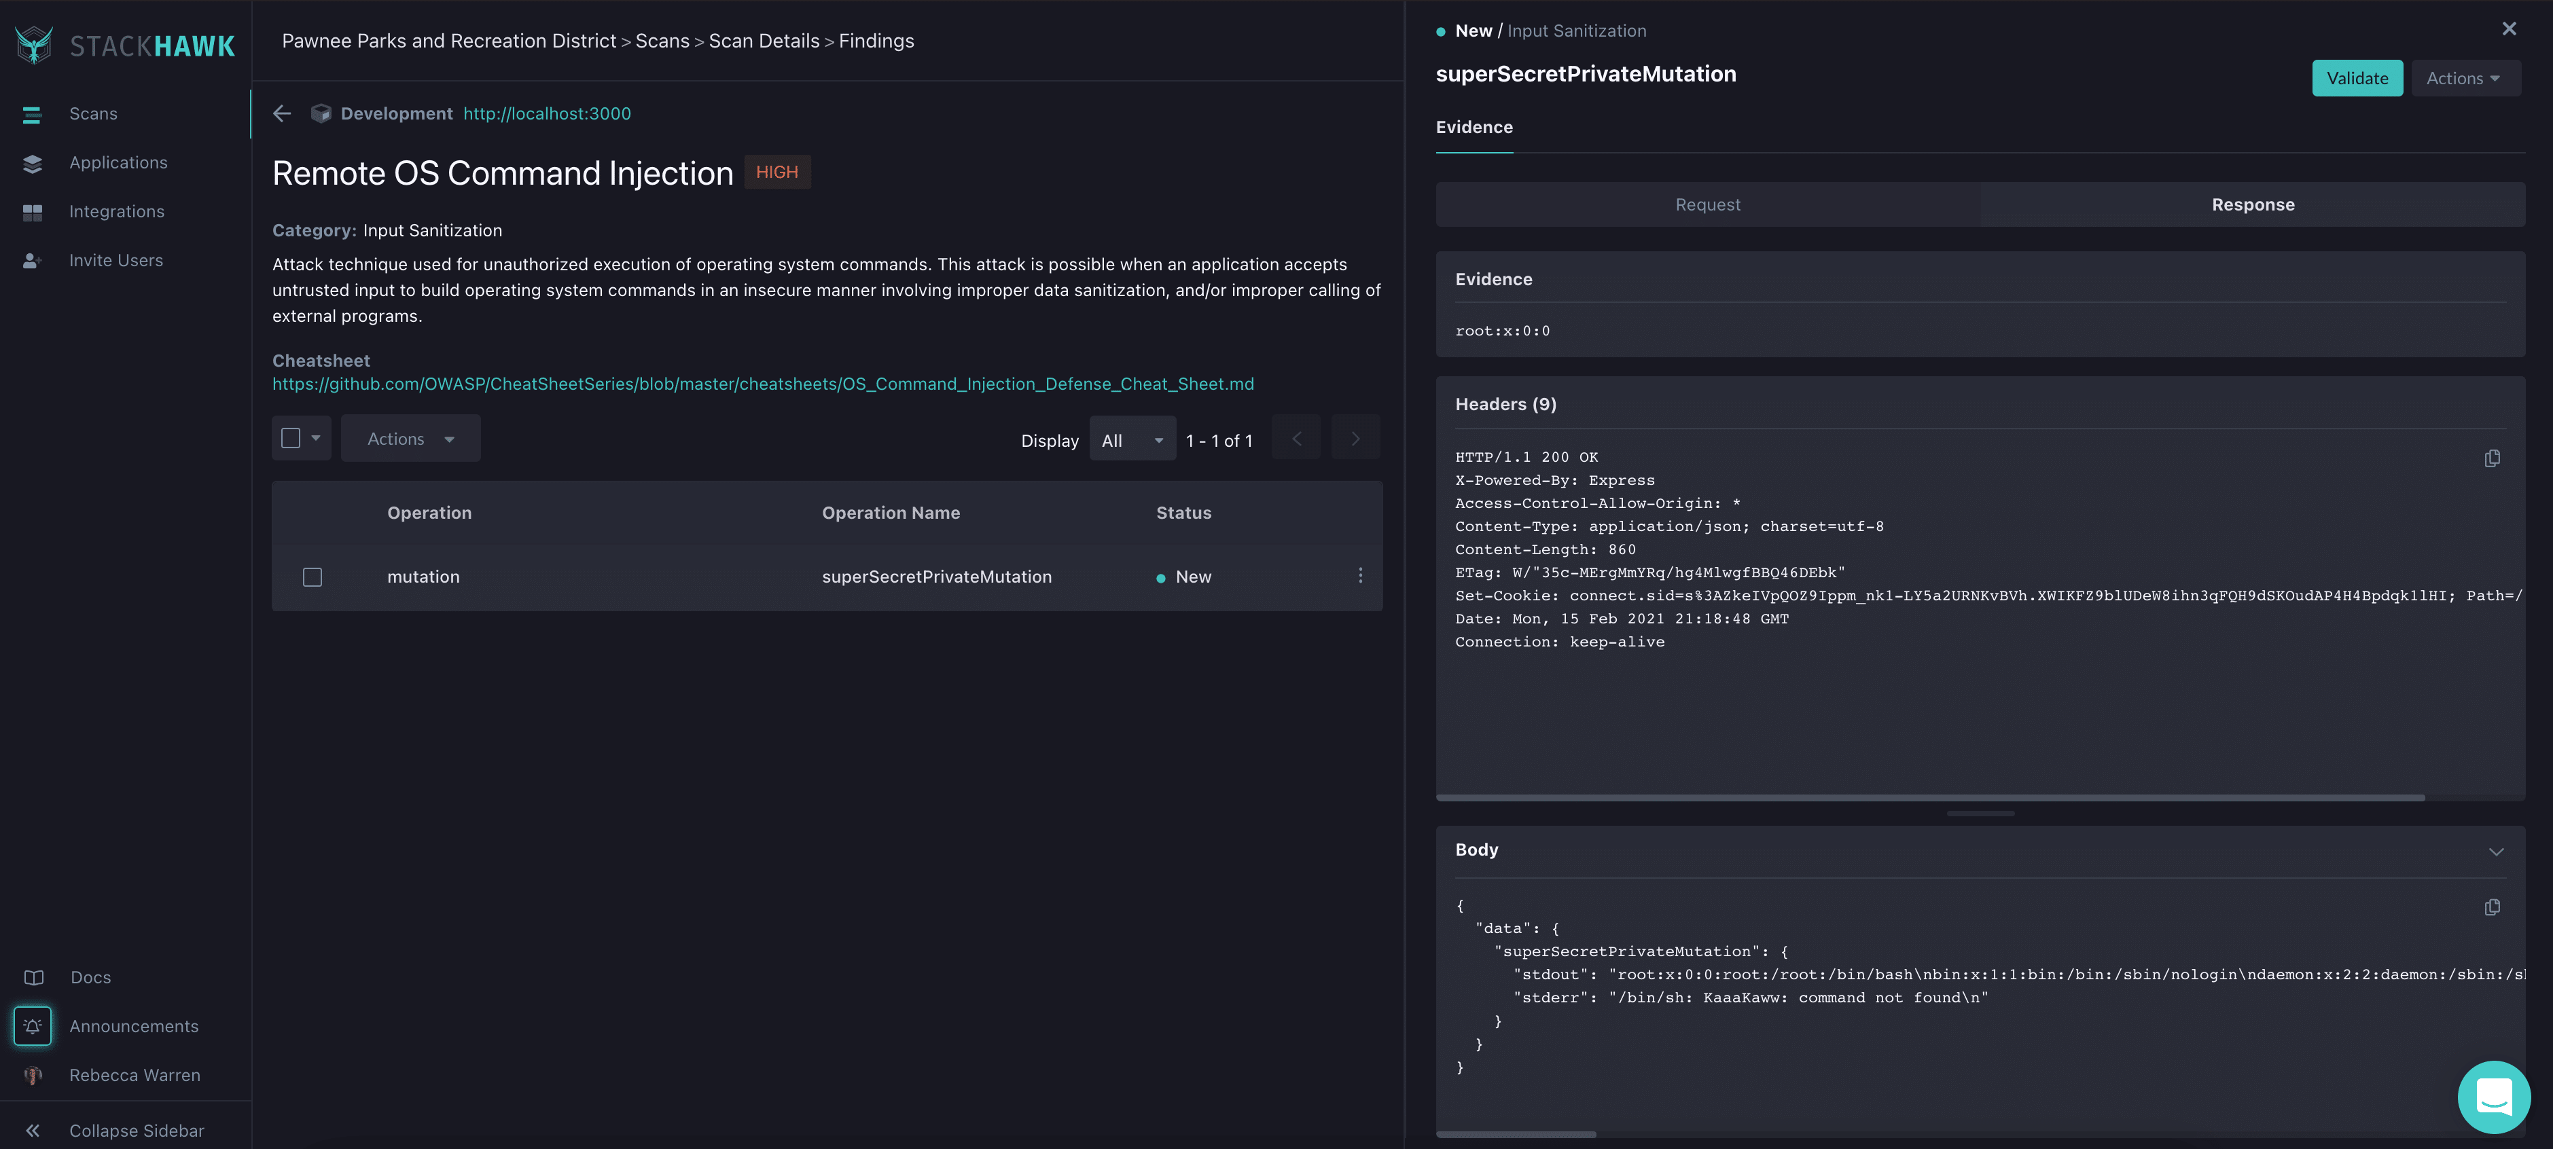The image size is (2553, 1149).
Task: Open Invite Users in the sidebar
Action: 116,261
